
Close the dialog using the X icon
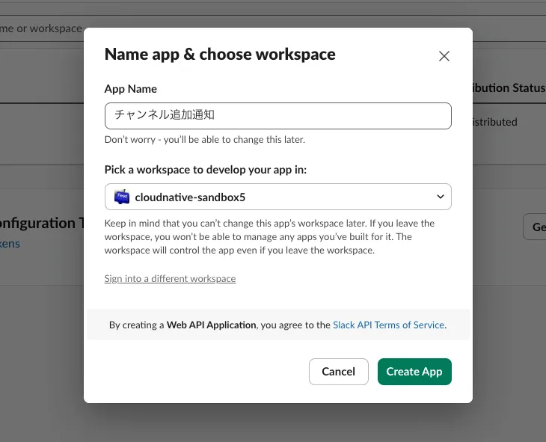pyautogui.click(x=444, y=56)
